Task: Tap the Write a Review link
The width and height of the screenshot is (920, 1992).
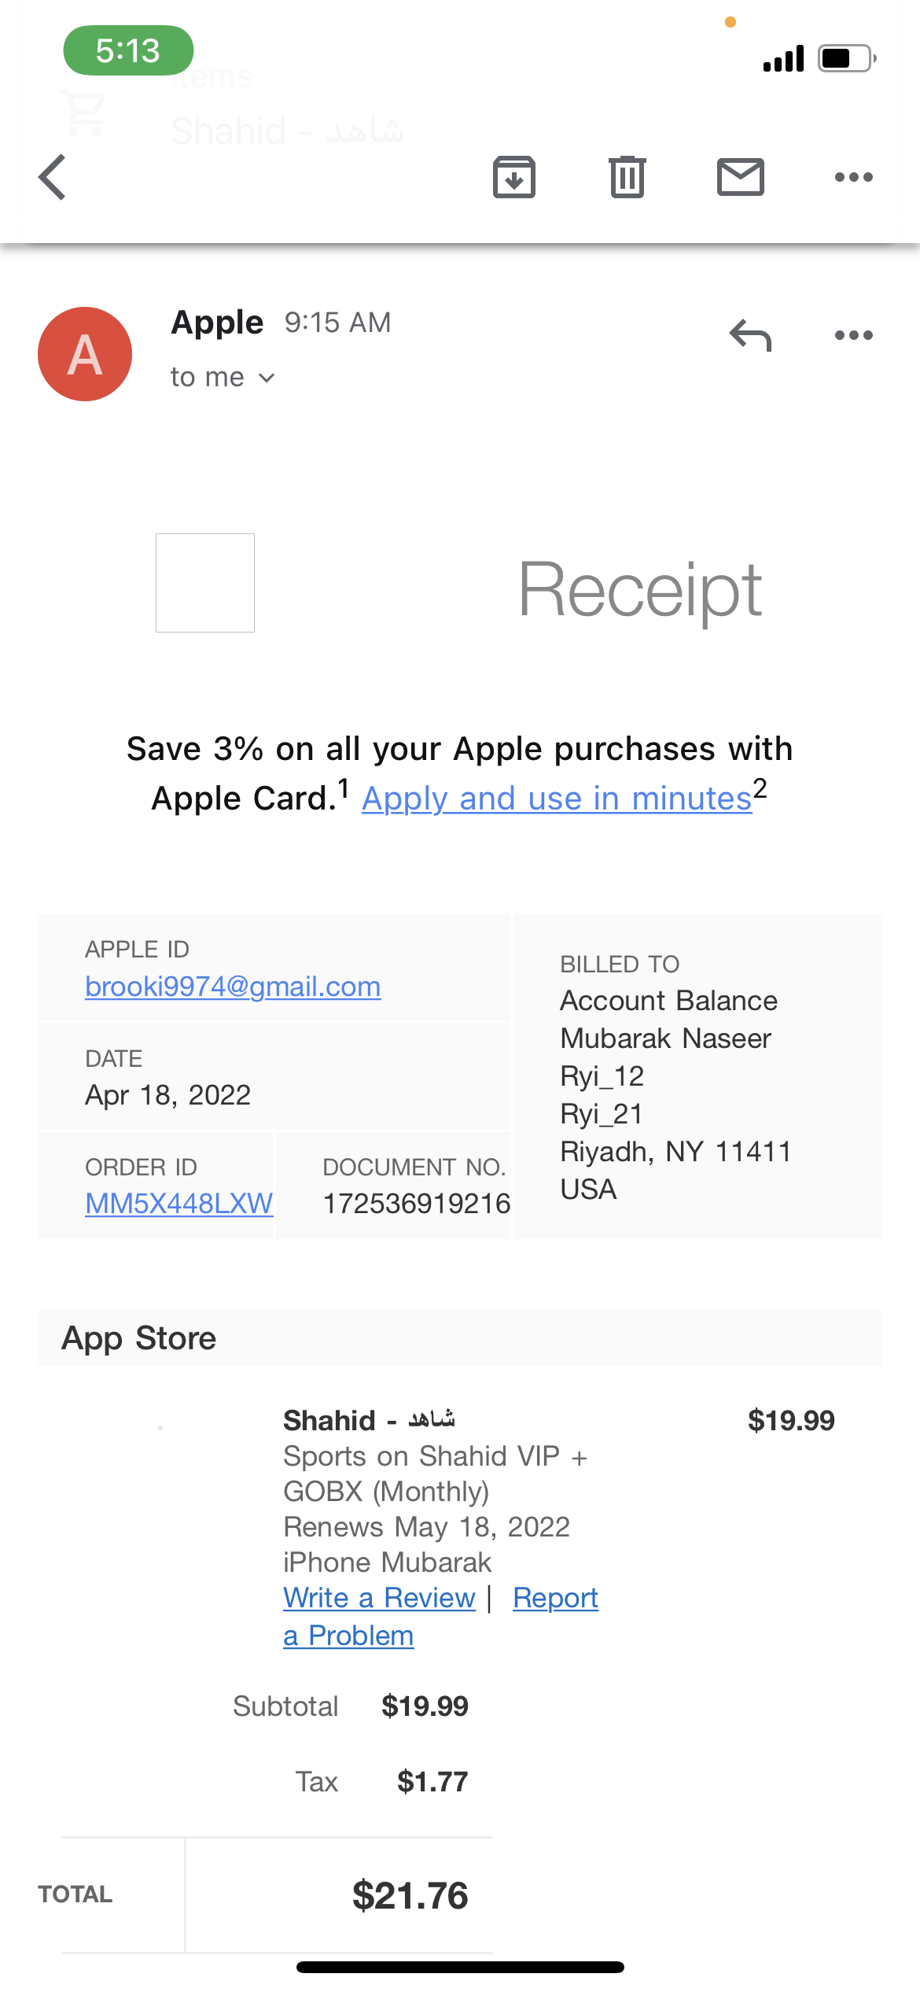Action: tap(379, 1597)
